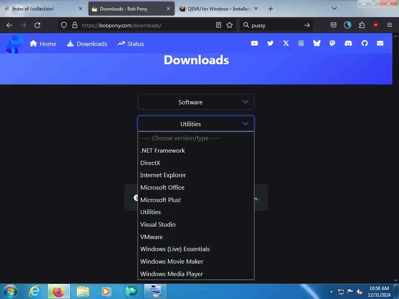Switch to Index of /collection/ tab
Image resolution: width=399 pixels, height=299 pixels.
[43, 9]
